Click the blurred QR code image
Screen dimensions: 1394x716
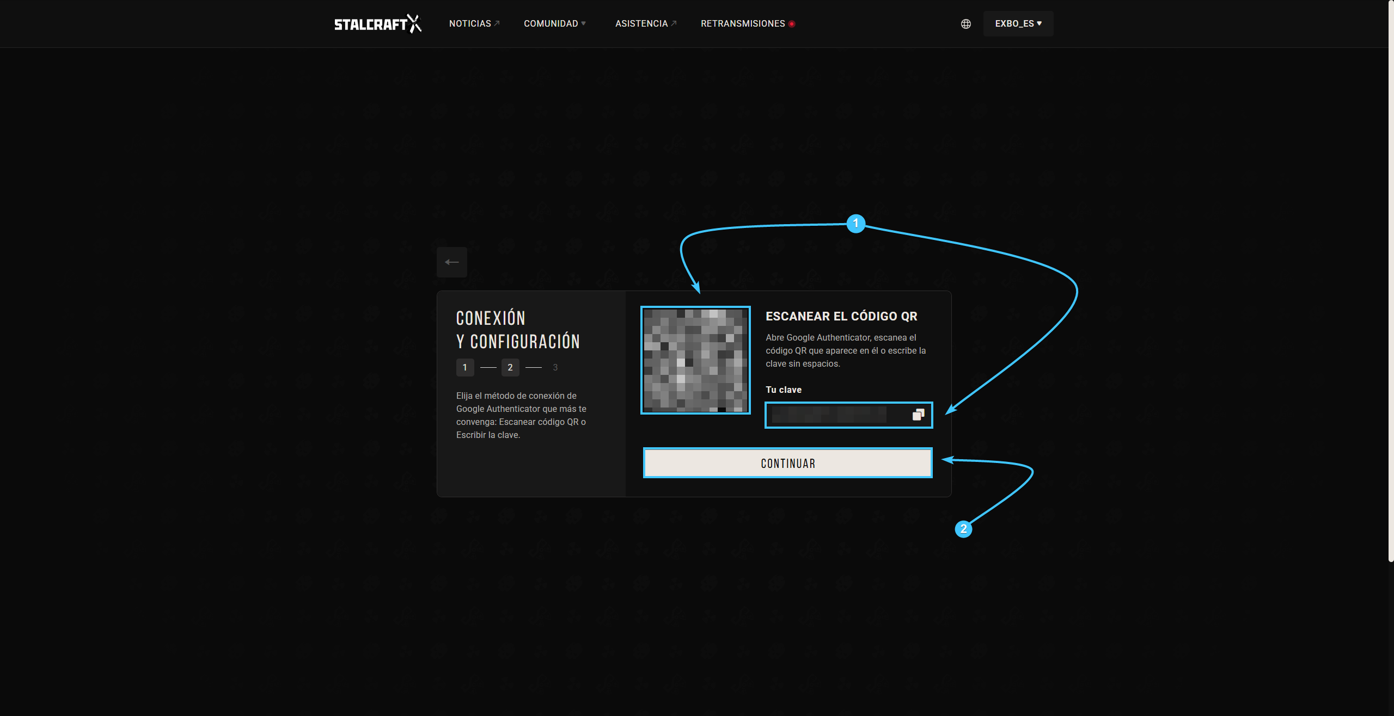[695, 360]
